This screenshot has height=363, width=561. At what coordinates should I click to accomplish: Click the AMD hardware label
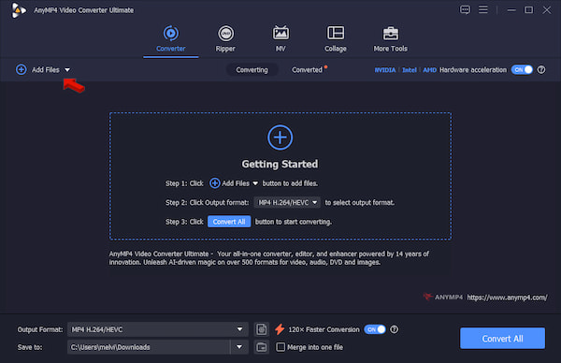pos(429,70)
